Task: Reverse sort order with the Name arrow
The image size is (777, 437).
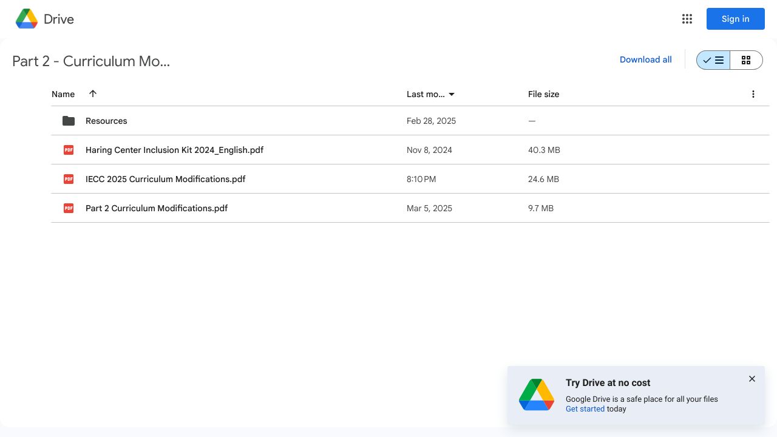Action: pos(93,93)
